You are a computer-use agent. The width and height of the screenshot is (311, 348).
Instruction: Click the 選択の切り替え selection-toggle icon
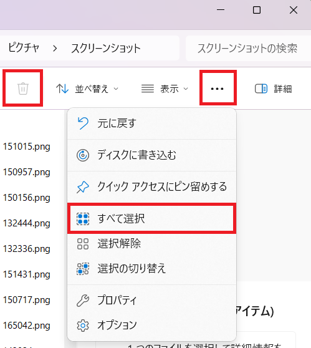[x=83, y=269]
